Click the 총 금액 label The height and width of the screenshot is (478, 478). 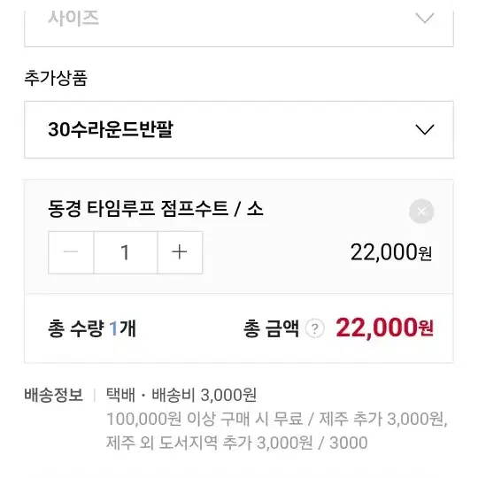271,328
